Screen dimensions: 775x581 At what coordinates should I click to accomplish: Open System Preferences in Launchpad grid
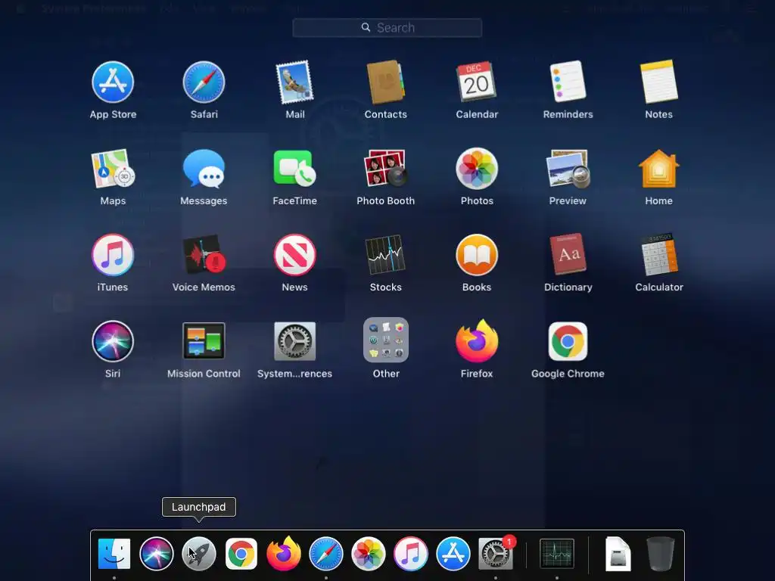coord(294,341)
